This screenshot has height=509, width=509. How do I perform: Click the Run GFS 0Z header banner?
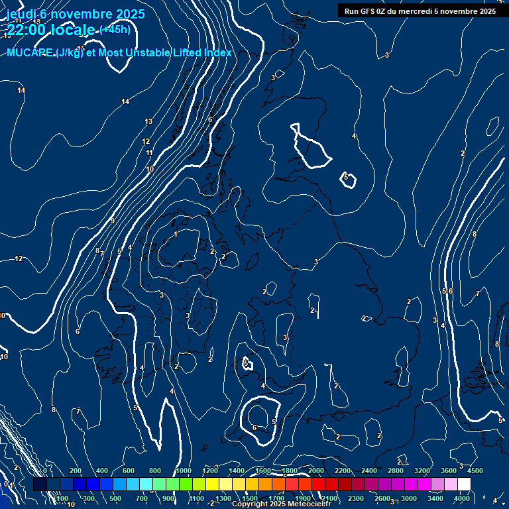point(420,11)
